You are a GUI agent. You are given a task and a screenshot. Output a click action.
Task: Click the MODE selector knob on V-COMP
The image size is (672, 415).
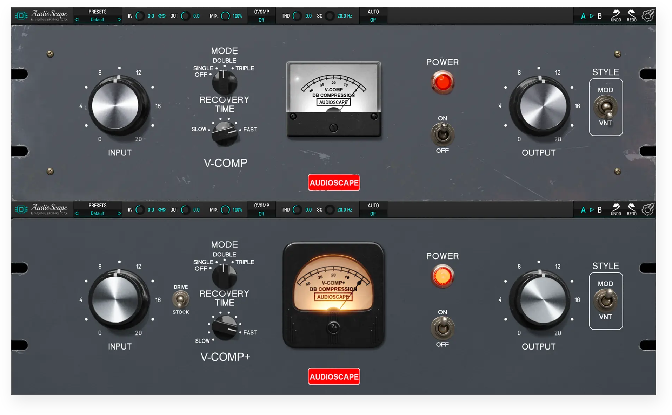(x=224, y=82)
